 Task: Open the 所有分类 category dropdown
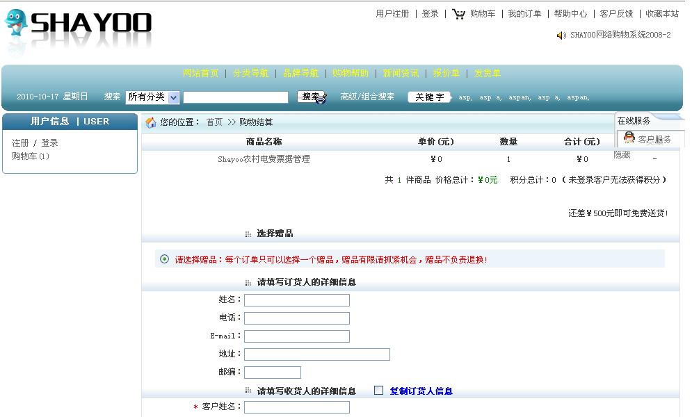152,97
